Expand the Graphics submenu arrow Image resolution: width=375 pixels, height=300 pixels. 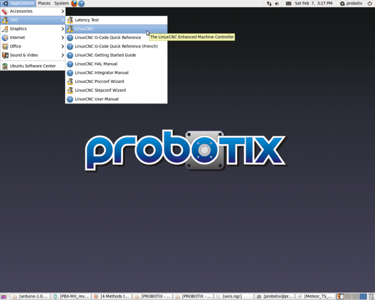62,28
